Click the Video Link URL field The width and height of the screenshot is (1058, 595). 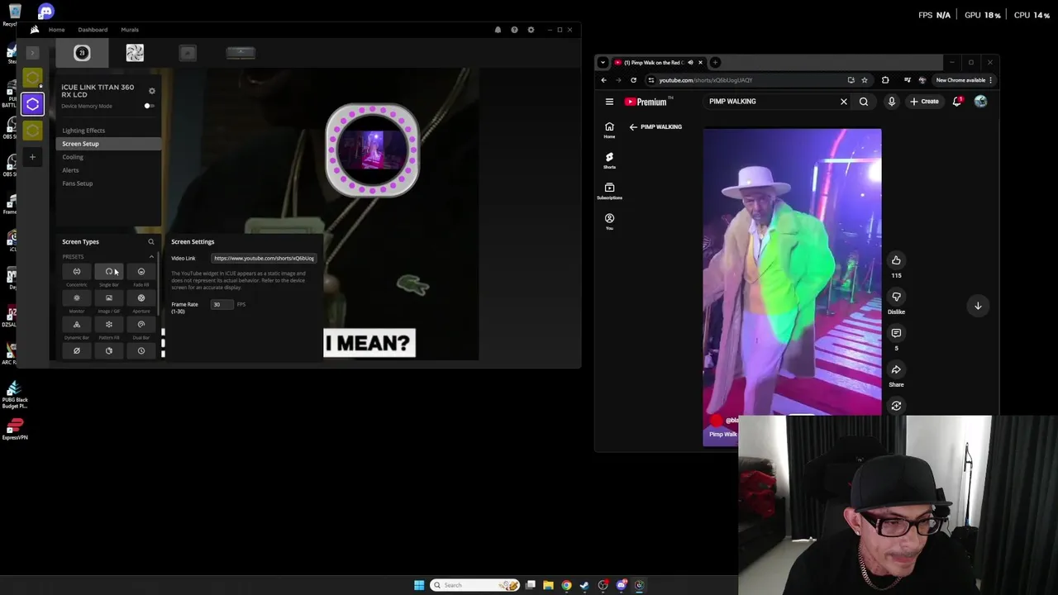pos(264,259)
